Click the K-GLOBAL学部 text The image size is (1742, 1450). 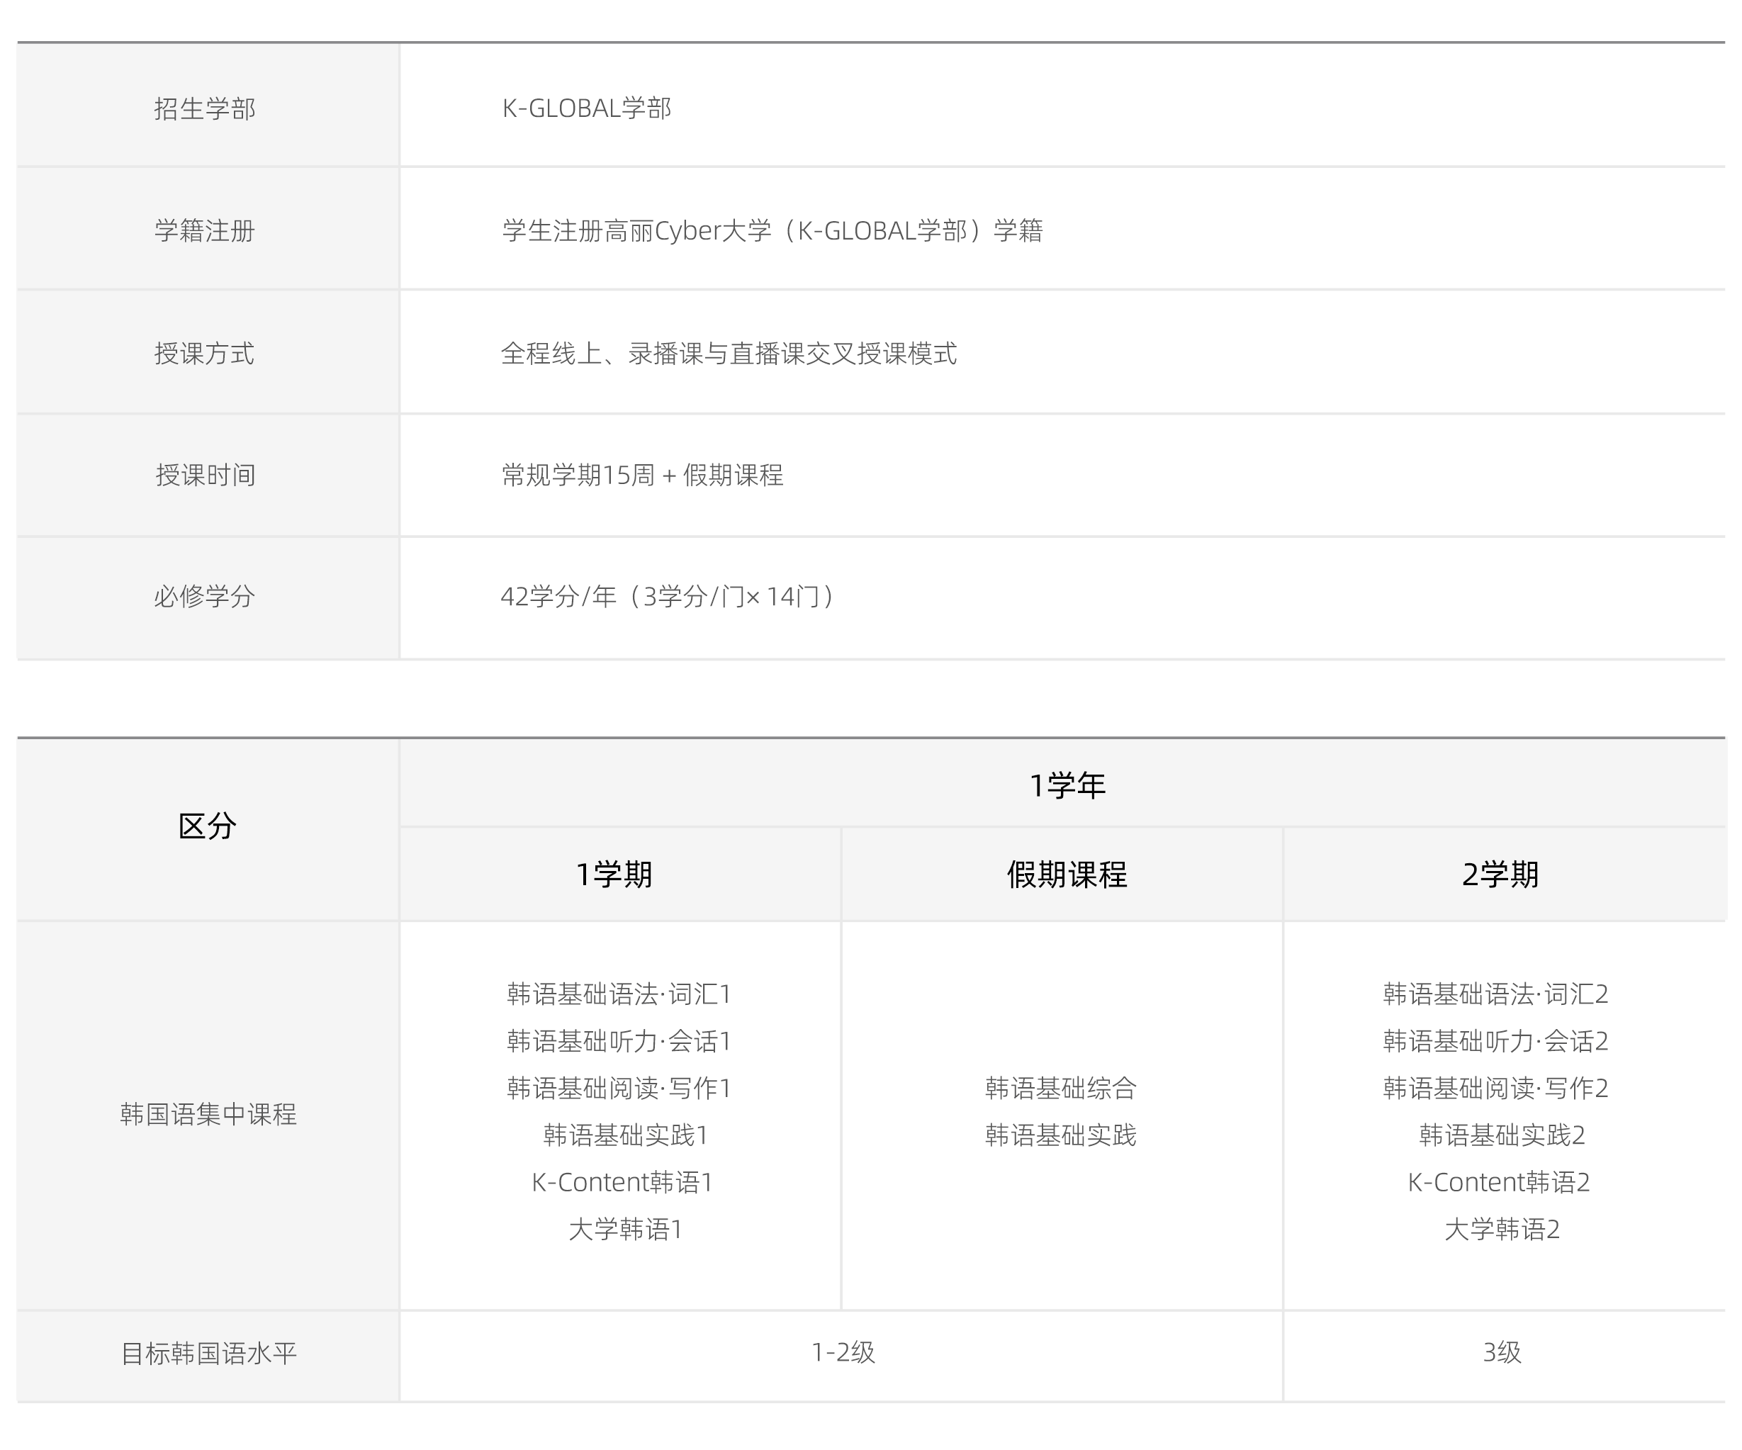pos(587,108)
